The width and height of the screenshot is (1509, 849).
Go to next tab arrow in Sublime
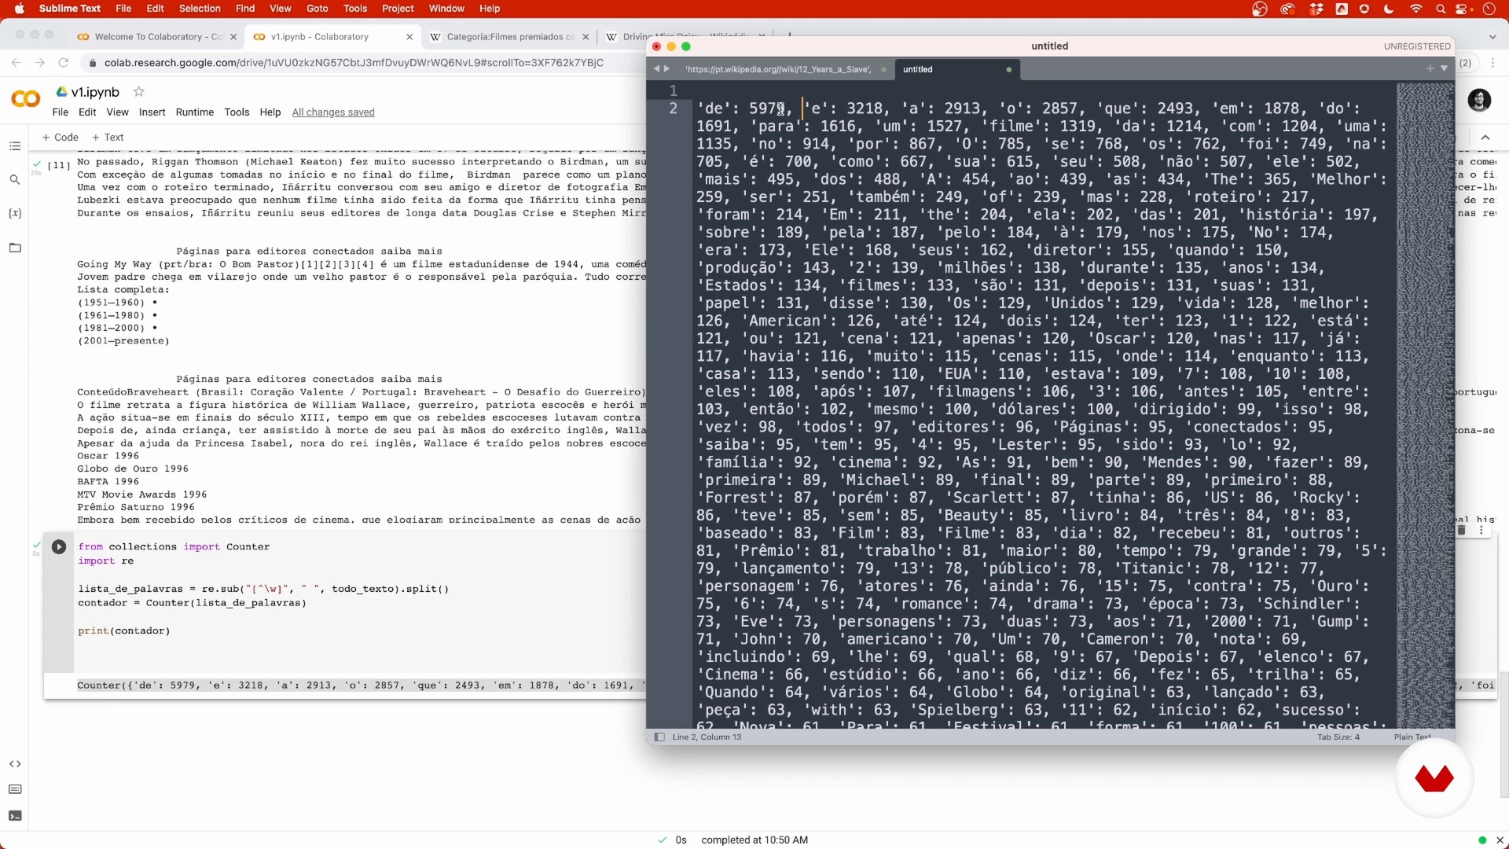coord(667,69)
